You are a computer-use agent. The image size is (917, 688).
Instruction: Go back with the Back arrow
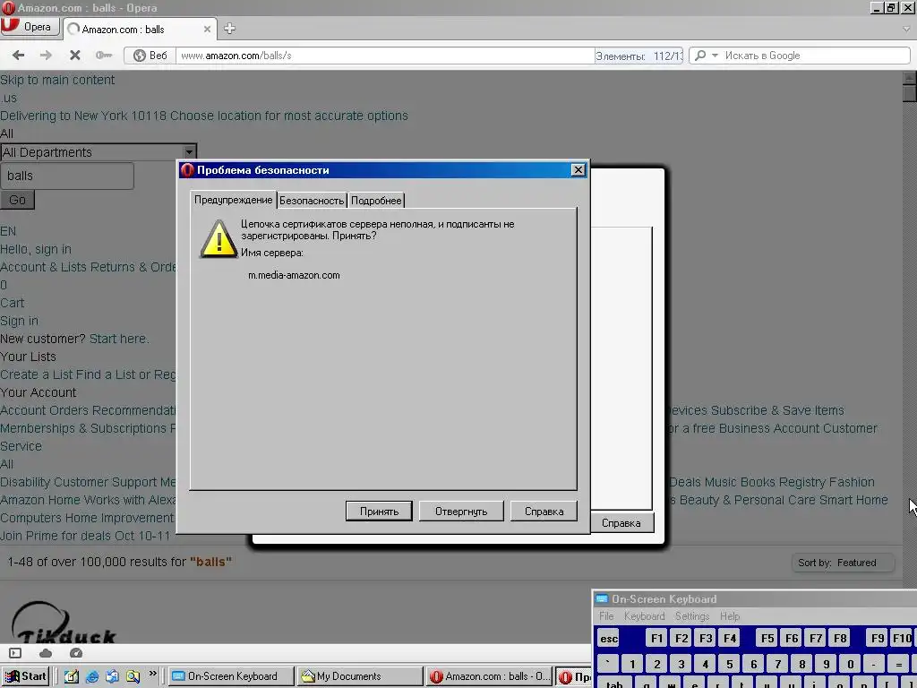coord(18,55)
